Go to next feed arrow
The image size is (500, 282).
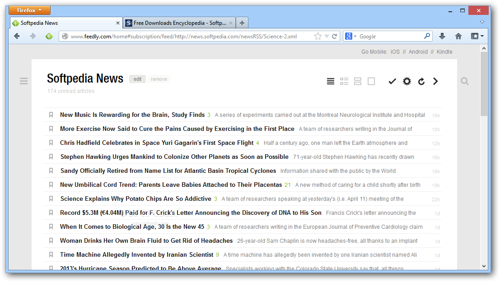435,81
